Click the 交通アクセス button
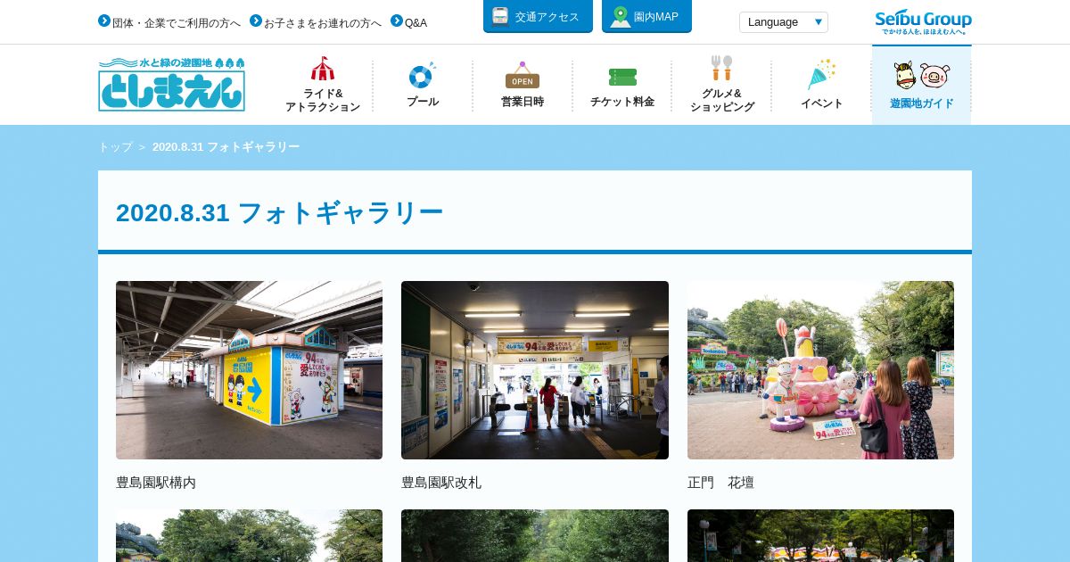The image size is (1070, 562). coord(538,16)
